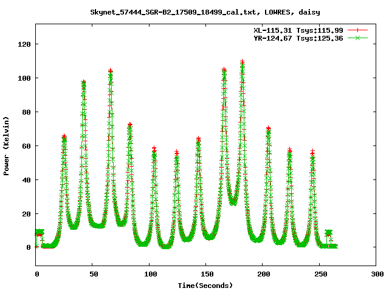This screenshot has width=389, height=291.
Task: Click the y-axis value 40
Action: (x=26, y=180)
